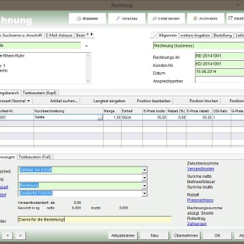Click the ellipsis button in Salda row
Screen dimensions: 244x244
100,118
